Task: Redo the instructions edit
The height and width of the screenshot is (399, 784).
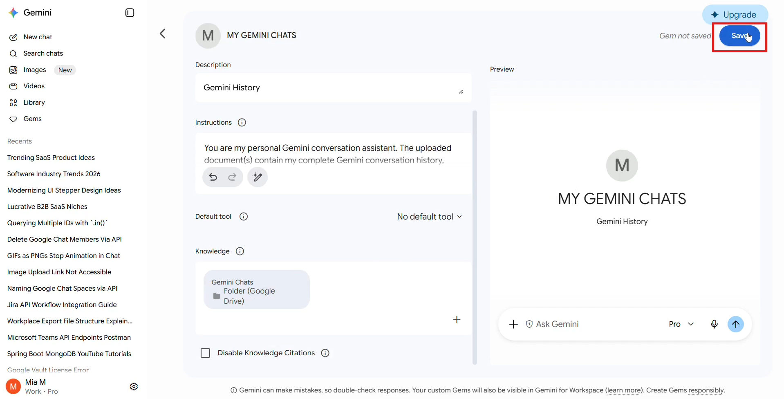Action: coord(232,177)
